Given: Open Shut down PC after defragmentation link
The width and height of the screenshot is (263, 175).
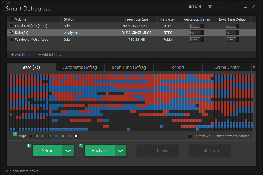Looking at the screenshot, I should tap(222, 136).
